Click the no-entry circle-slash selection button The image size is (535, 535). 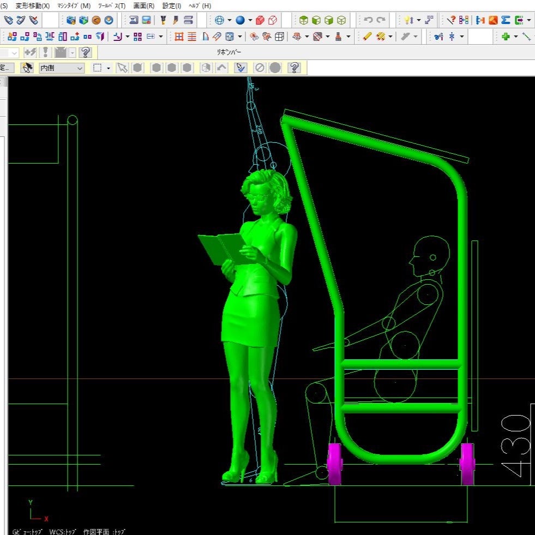point(260,68)
